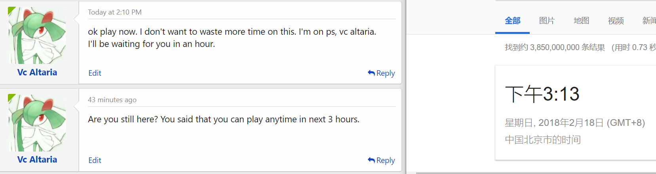The height and width of the screenshot is (174, 656).
Task: Switch to the 地图 search tab
Action: 581,21
